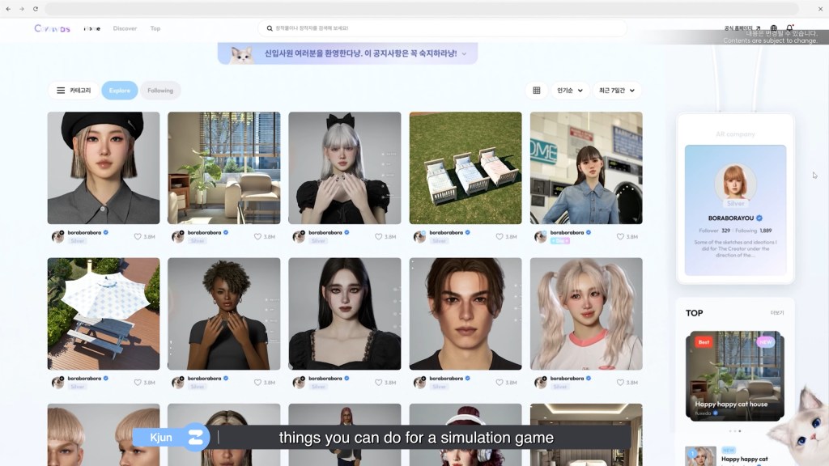Switch to grid view layout icon
This screenshot has width=829, height=466.
(536, 91)
